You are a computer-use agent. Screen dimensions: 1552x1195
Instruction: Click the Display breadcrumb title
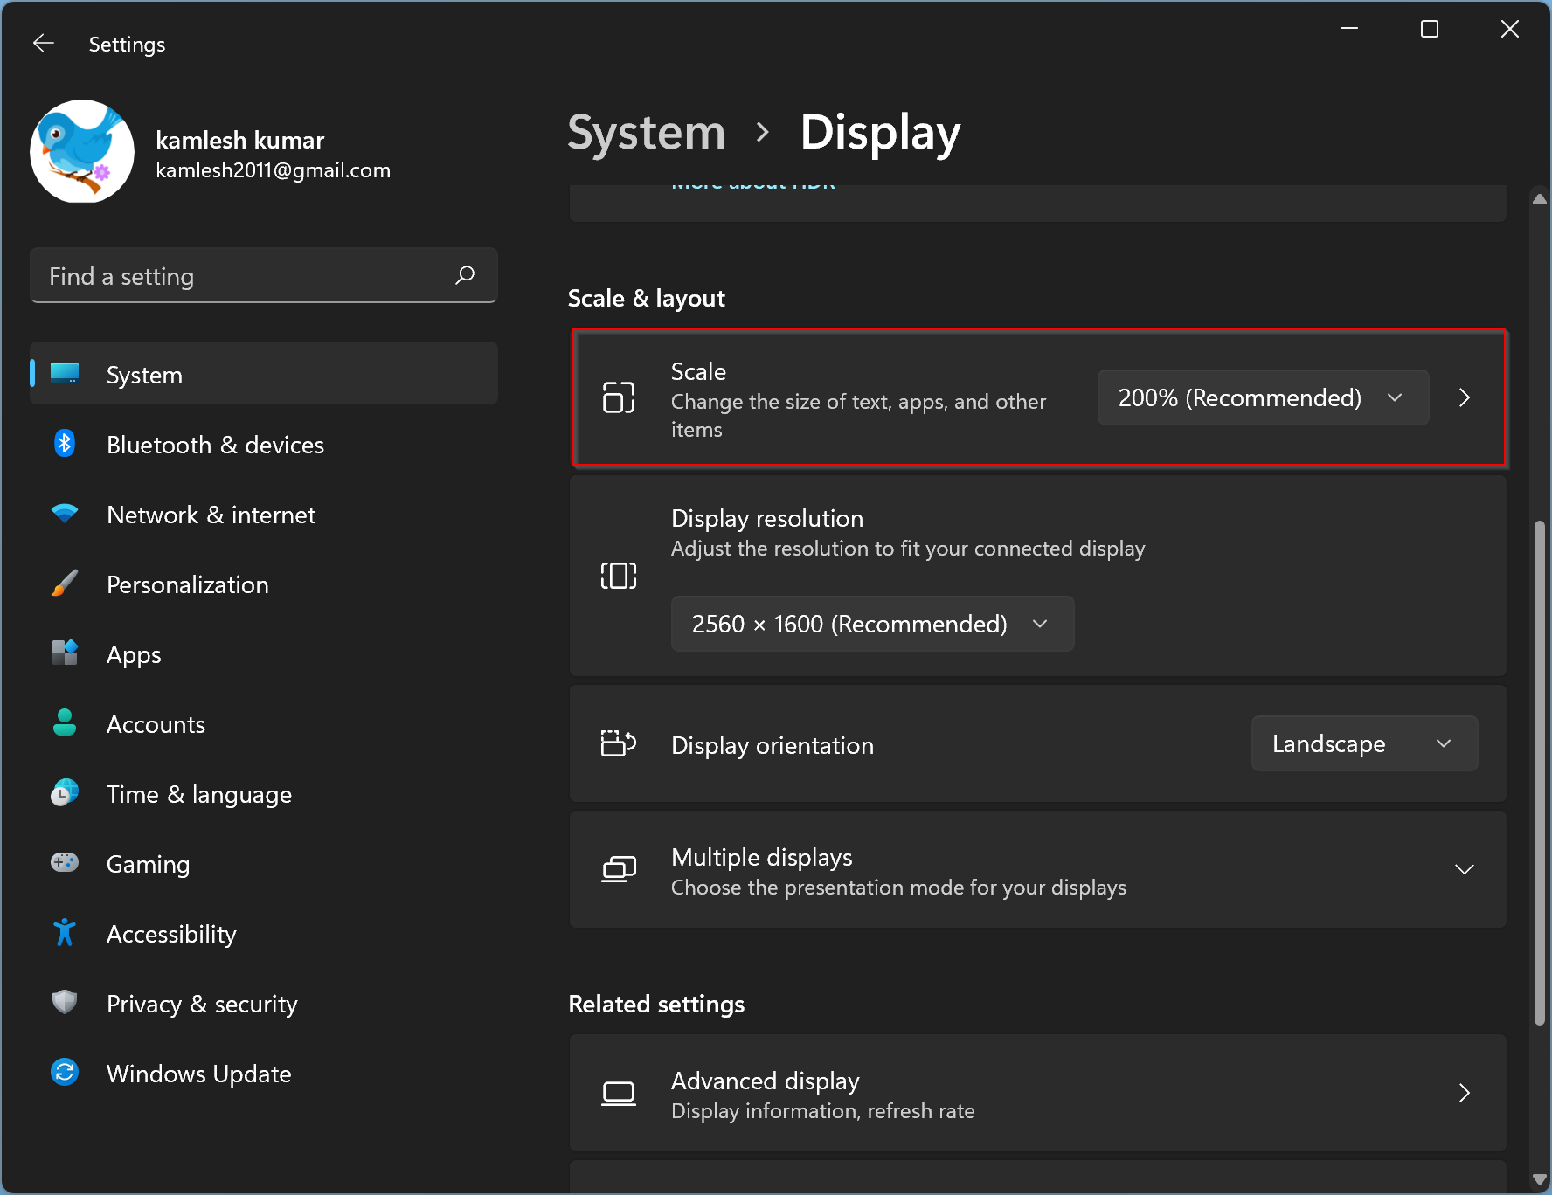point(880,133)
